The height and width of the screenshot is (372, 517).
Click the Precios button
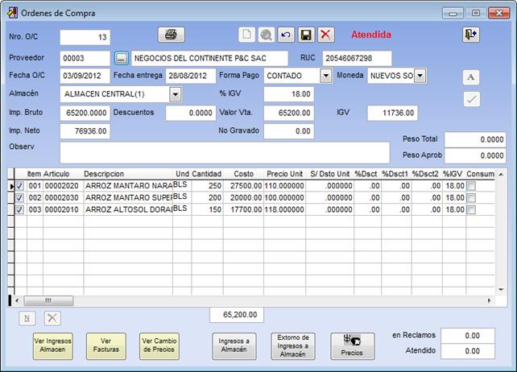pos(352,345)
